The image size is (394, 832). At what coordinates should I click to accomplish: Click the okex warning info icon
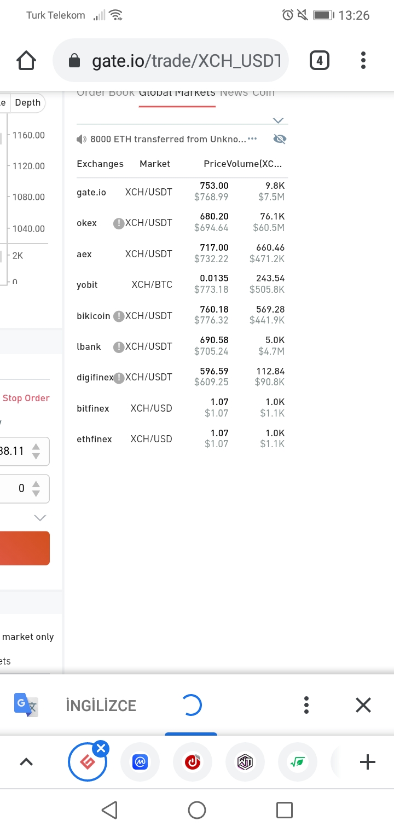click(x=118, y=223)
